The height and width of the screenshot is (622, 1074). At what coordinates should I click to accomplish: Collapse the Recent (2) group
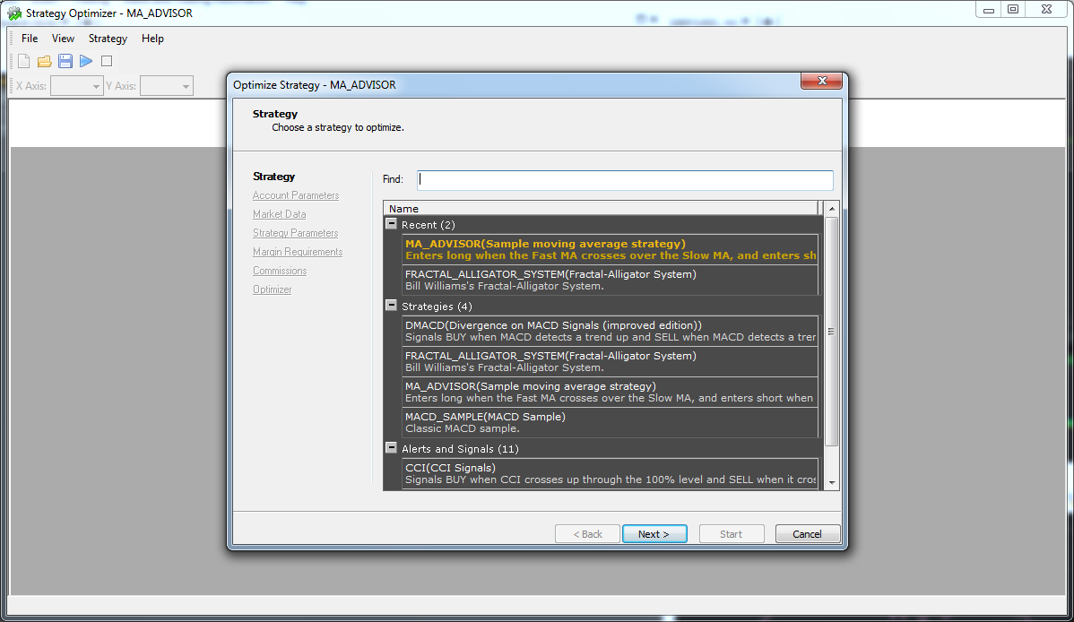tap(392, 224)
